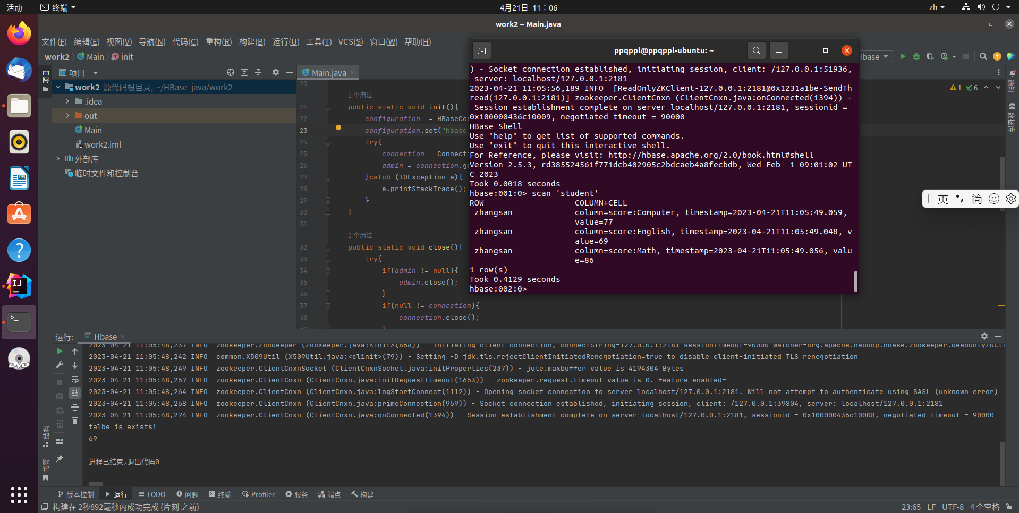
Task: Open the 文件(F) menu
Action: tap(54, 42)
